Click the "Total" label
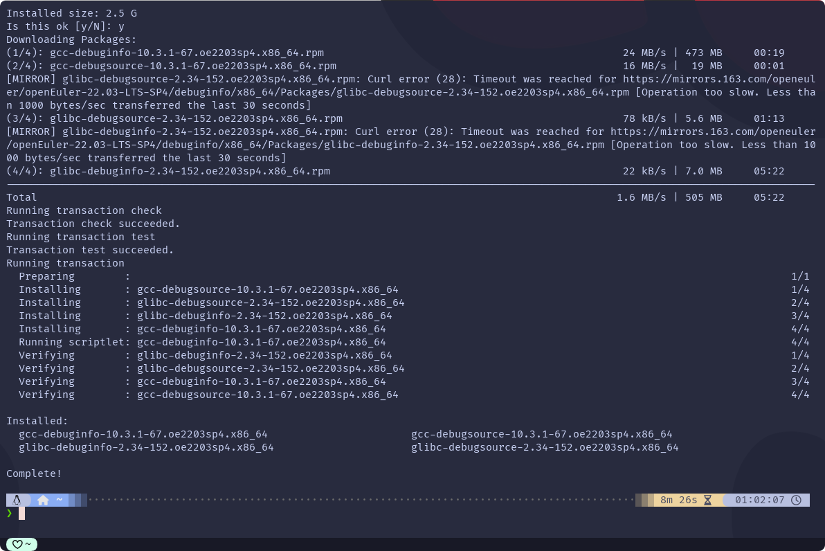Screen dimensions: 825x551 coord(21,197)
